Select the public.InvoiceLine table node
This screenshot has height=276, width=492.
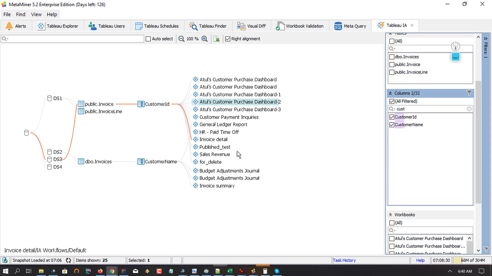(100, 111)
